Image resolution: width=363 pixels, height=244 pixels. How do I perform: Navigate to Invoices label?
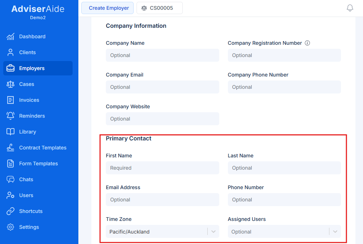tap(29, 100)
